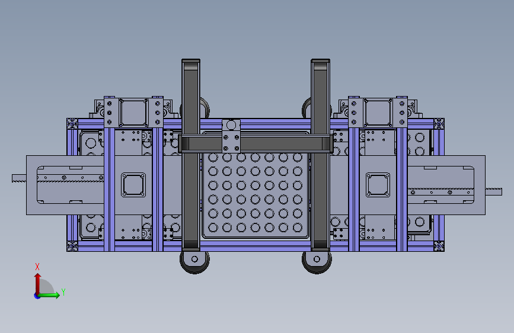Select the bottom-right frame corner bracket
Image resolution: width=514 pixels, height=333 pixels.
point(439,246)
